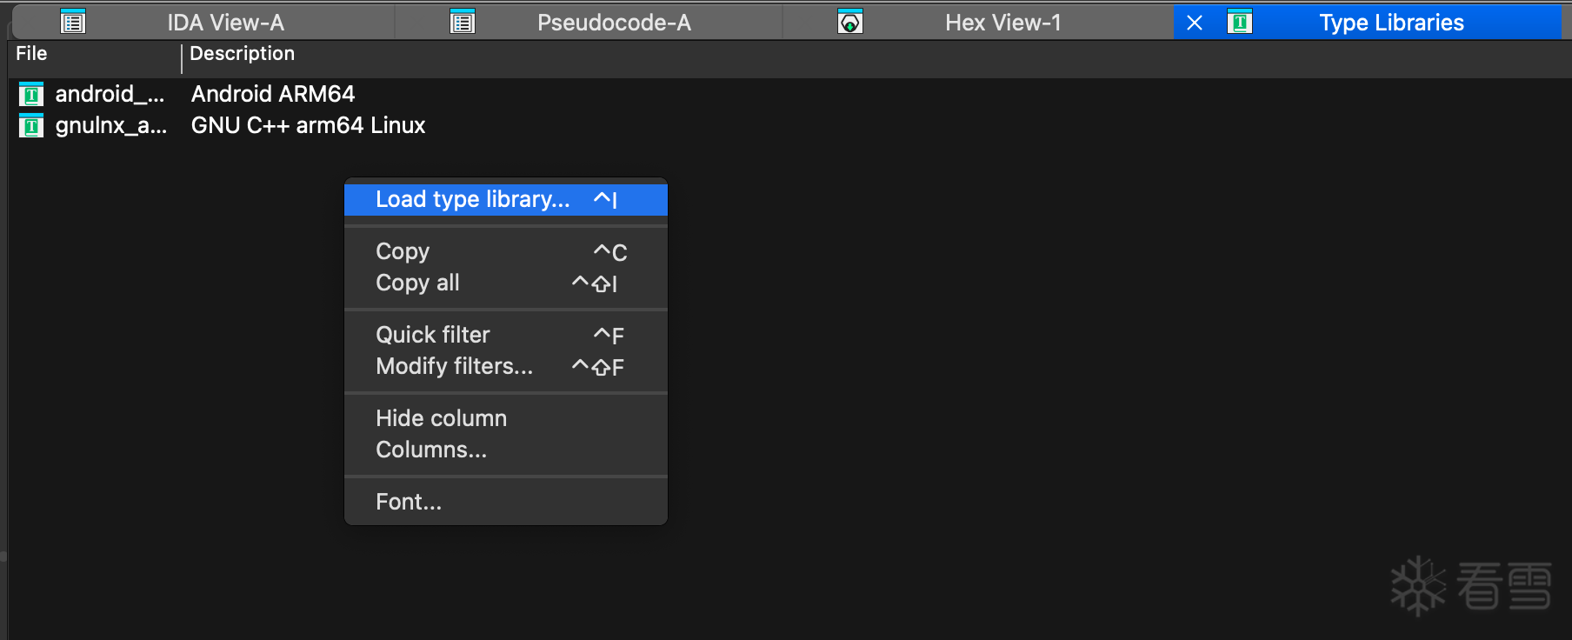Select Copy in the context menu
This screenshot has height=640, width=1572.
click(403, 251)
